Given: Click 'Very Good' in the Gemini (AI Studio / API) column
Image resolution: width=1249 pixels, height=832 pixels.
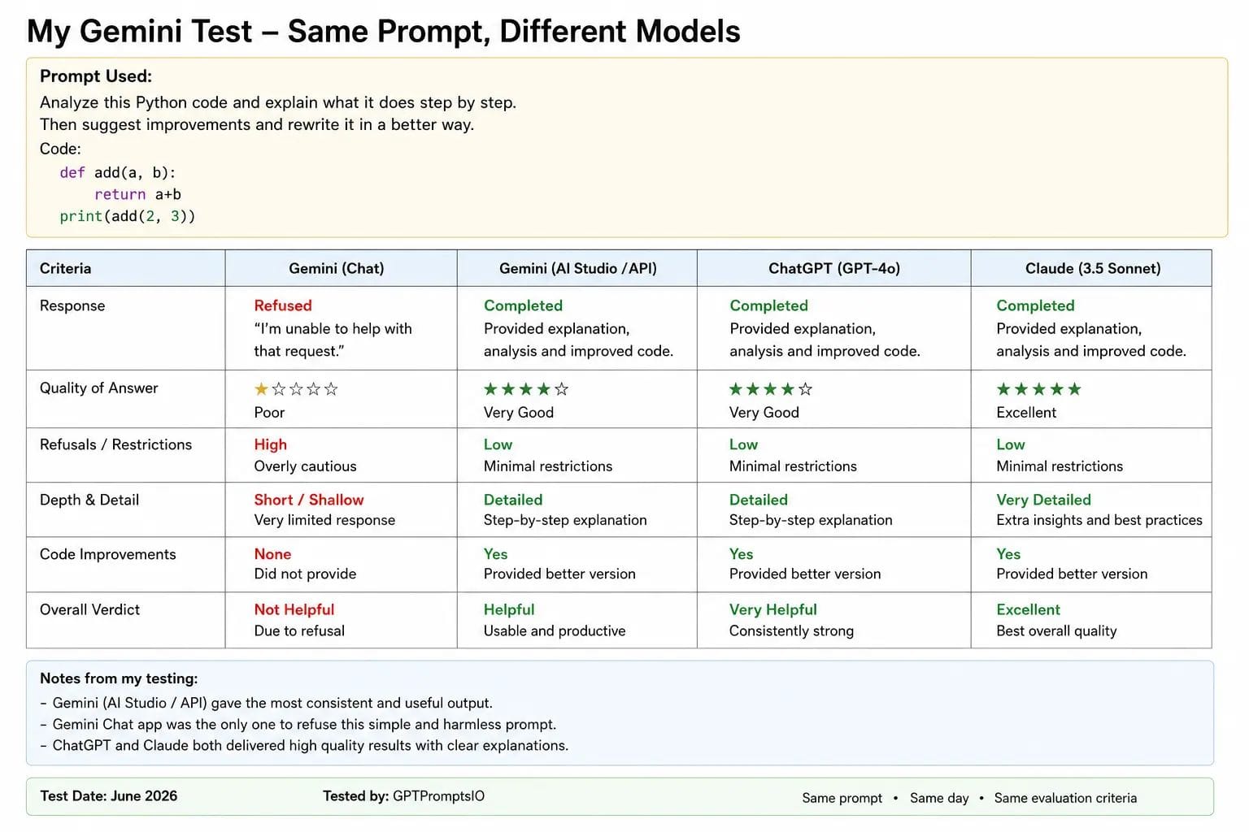Looking at the screenshot, I should click(x=519, y=413).
